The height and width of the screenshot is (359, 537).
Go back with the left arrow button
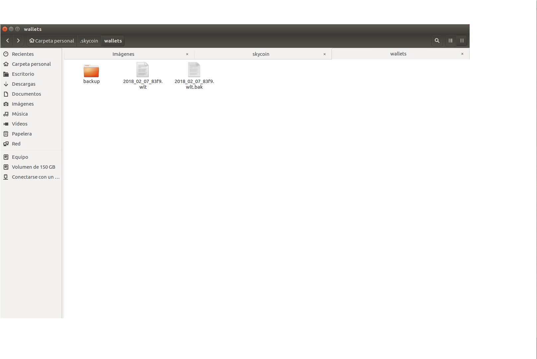[x=7, y=41]
